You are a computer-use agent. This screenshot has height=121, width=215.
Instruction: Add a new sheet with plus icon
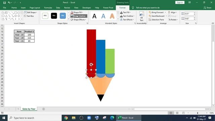(44, 109)
